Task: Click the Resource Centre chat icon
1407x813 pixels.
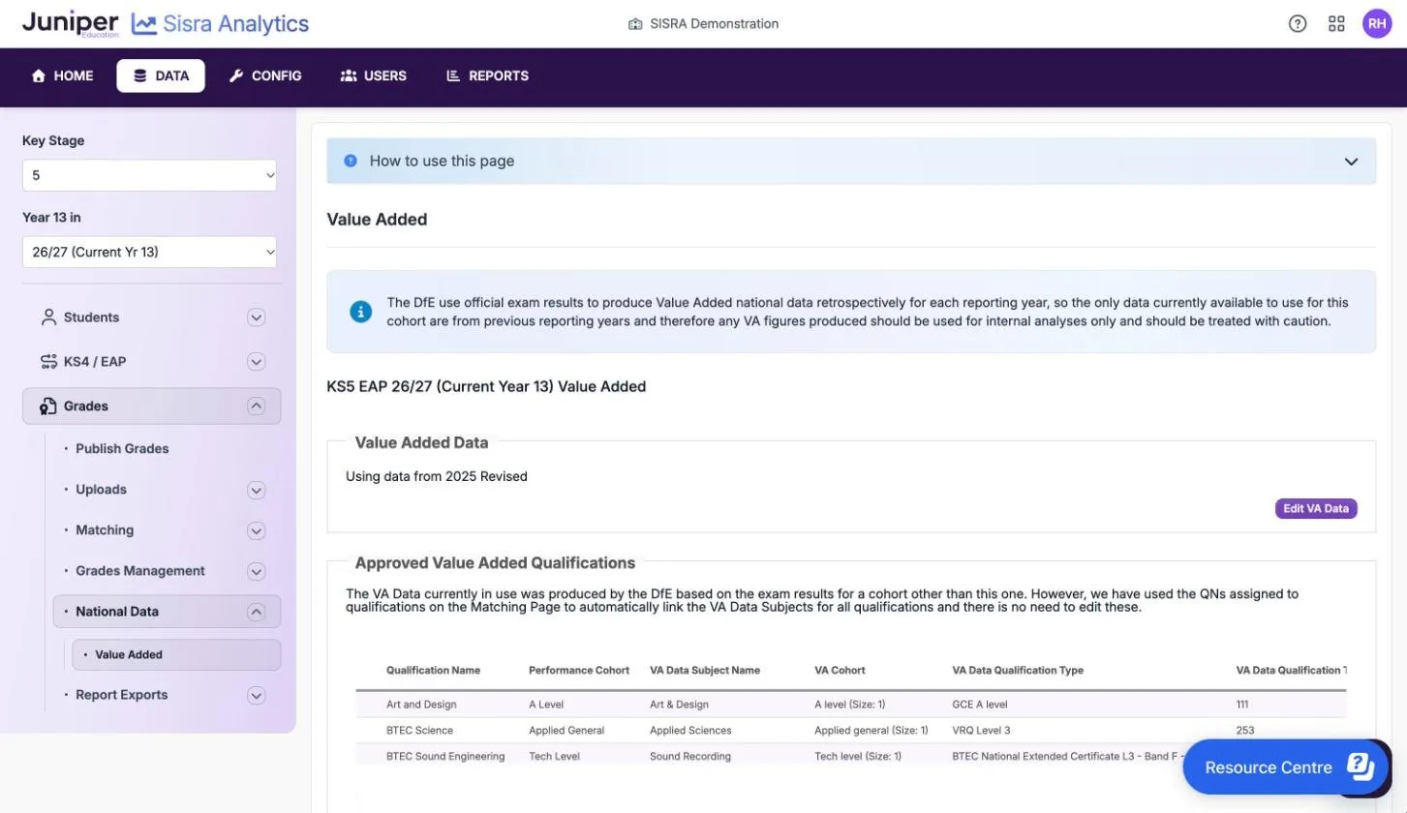Action: [1361, 766]
